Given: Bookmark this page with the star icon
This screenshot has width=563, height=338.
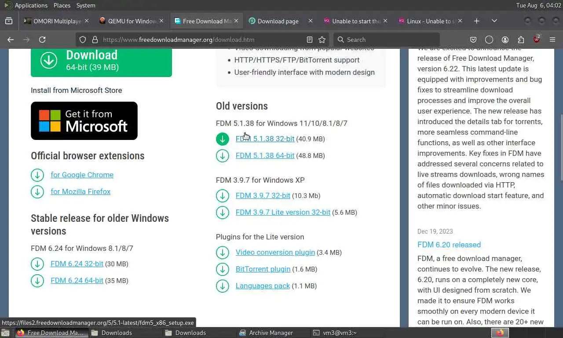Looking at the screenshot, I should click(x=322, y=40).
